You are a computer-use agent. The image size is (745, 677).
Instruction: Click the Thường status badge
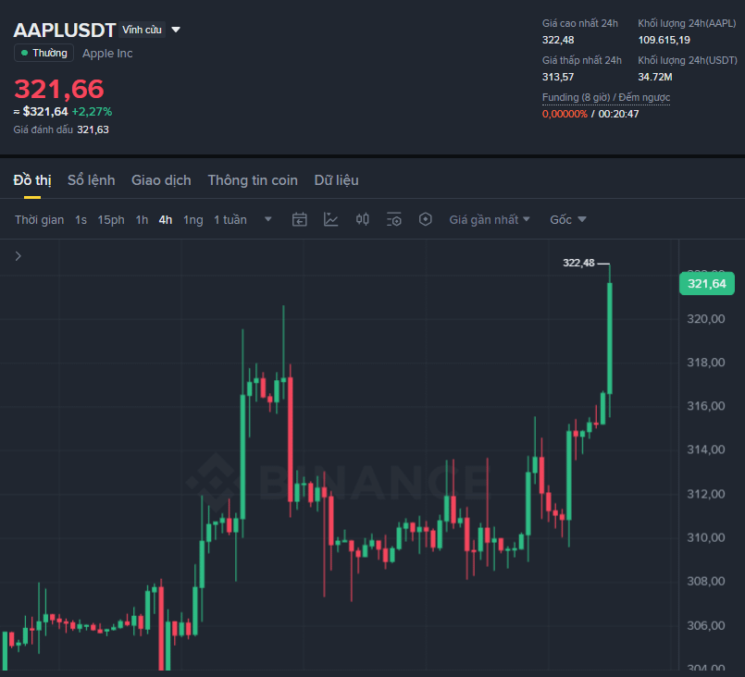(44, 53)
